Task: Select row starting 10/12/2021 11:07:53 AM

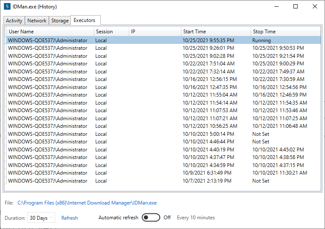Action: click(x=163, y=110)
